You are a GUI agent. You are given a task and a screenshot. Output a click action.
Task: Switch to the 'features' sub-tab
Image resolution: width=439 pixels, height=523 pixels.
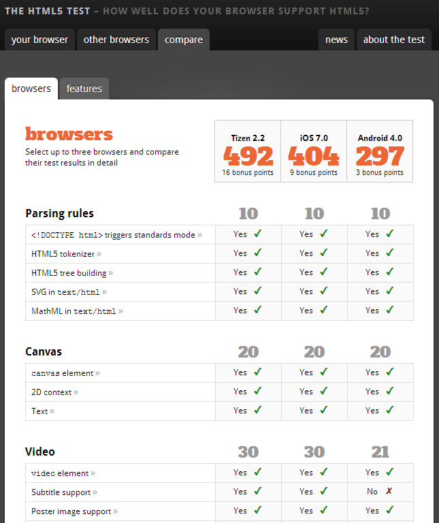point(84,89)
